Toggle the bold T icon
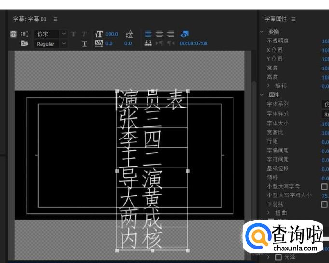Image resolution: width=329 pixels, height=263 pixels. click(x=73, y=34)
